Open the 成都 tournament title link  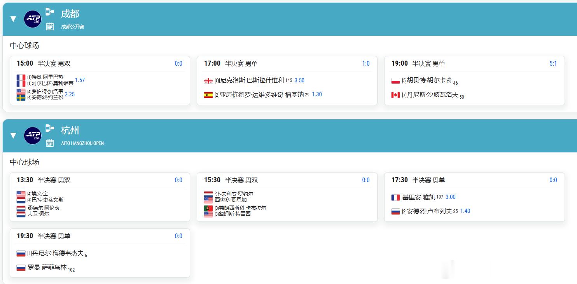tap(70, 14)
